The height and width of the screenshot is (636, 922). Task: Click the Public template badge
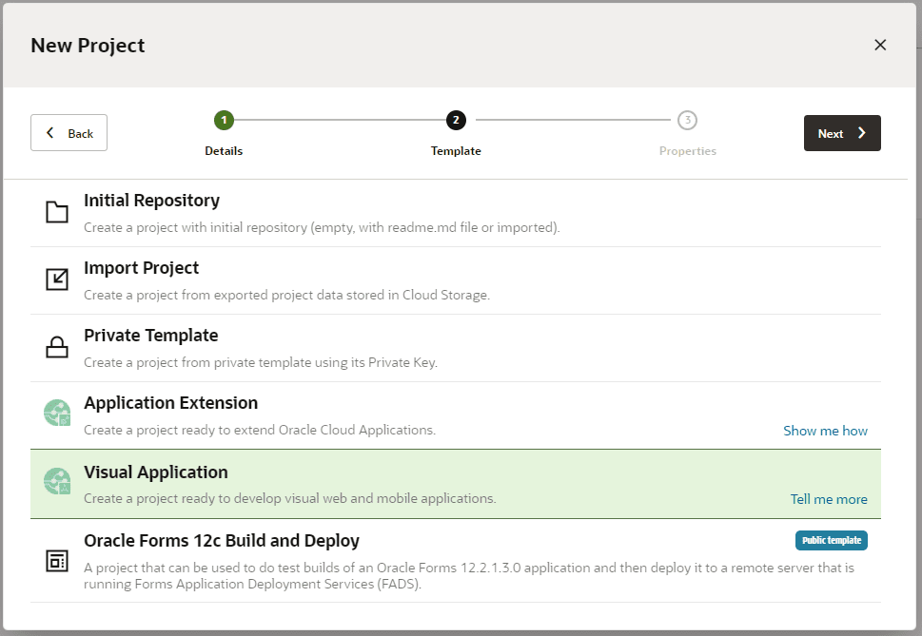coord(832,540)
